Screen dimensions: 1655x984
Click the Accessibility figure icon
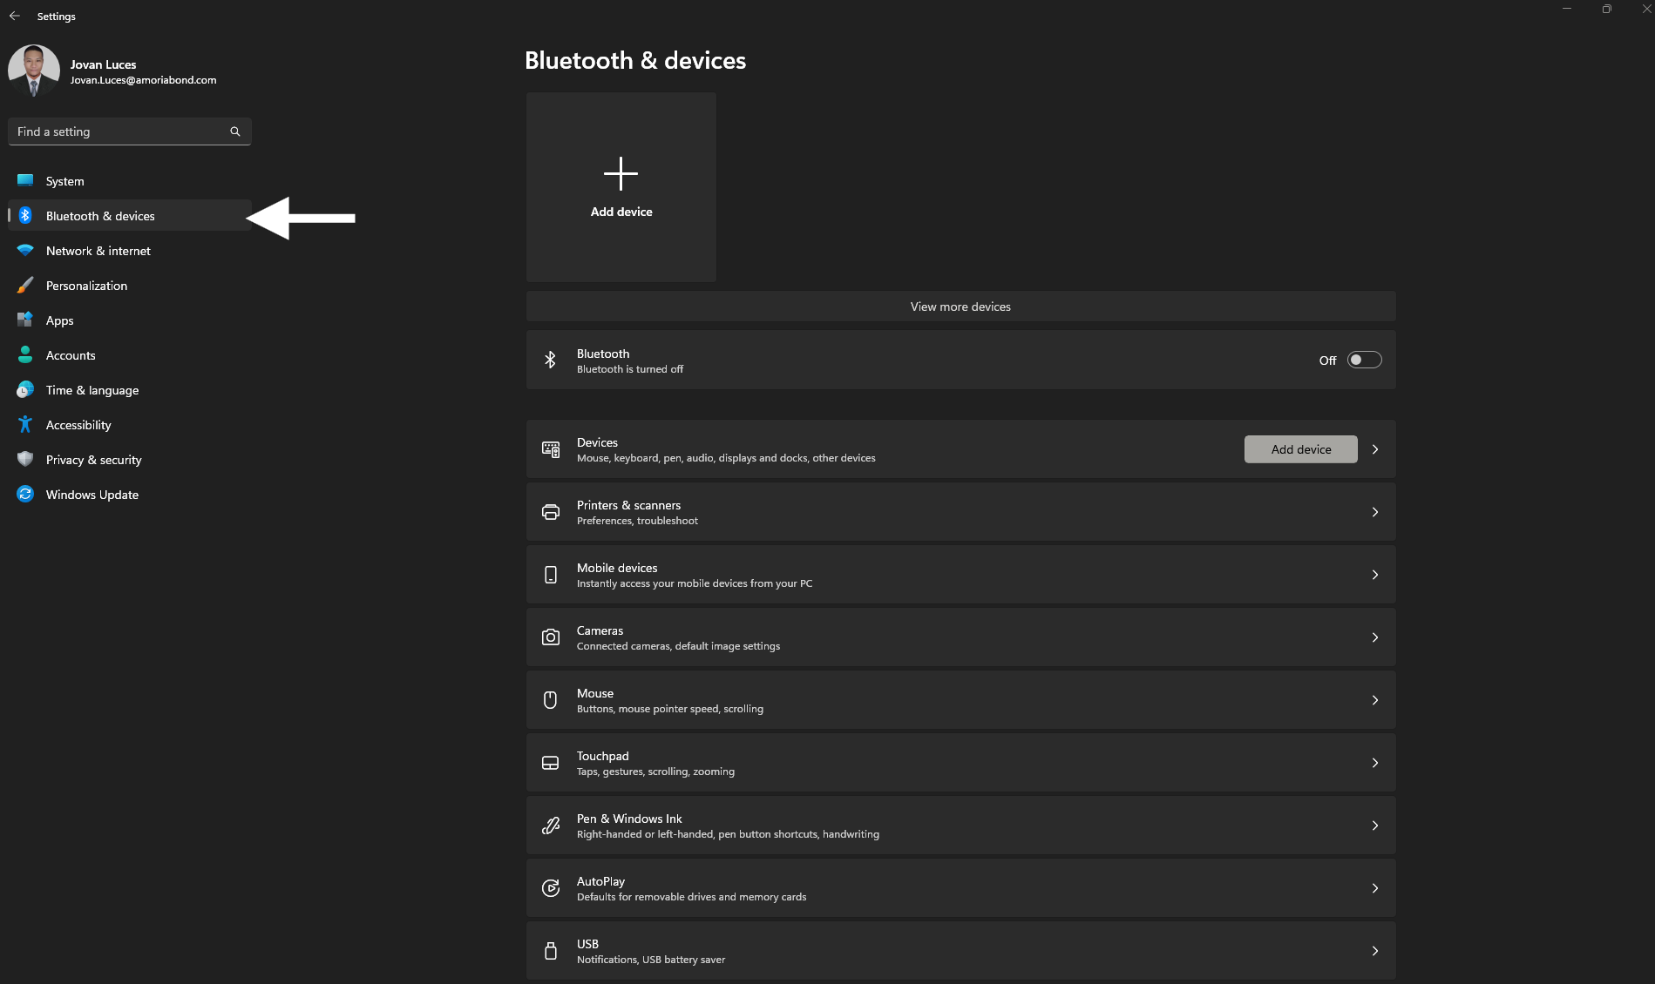(25, 424)
